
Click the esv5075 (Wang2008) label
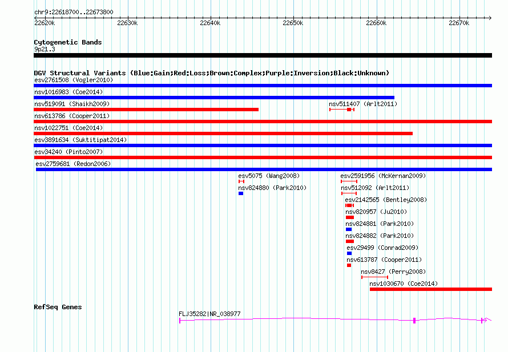(269, 176)
